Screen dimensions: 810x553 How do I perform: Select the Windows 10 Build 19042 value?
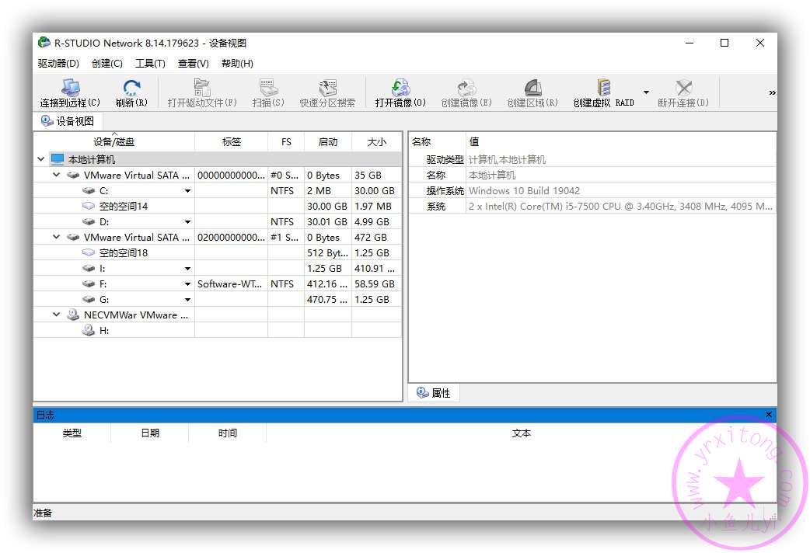click(x=525, y=190)
